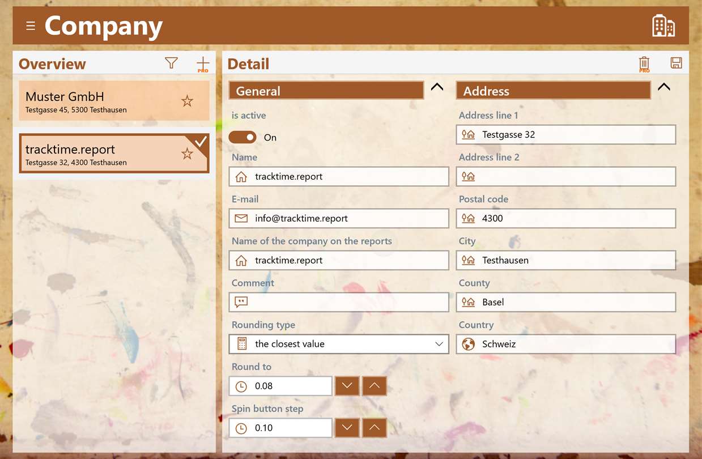Image resolution: width=702 pixels, height=459 pixels.
Task: Click the house icon in County field
Action: tap(468, 302)
